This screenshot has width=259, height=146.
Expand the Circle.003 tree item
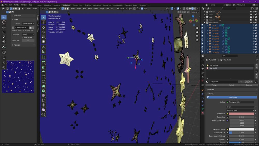[207, 33]
